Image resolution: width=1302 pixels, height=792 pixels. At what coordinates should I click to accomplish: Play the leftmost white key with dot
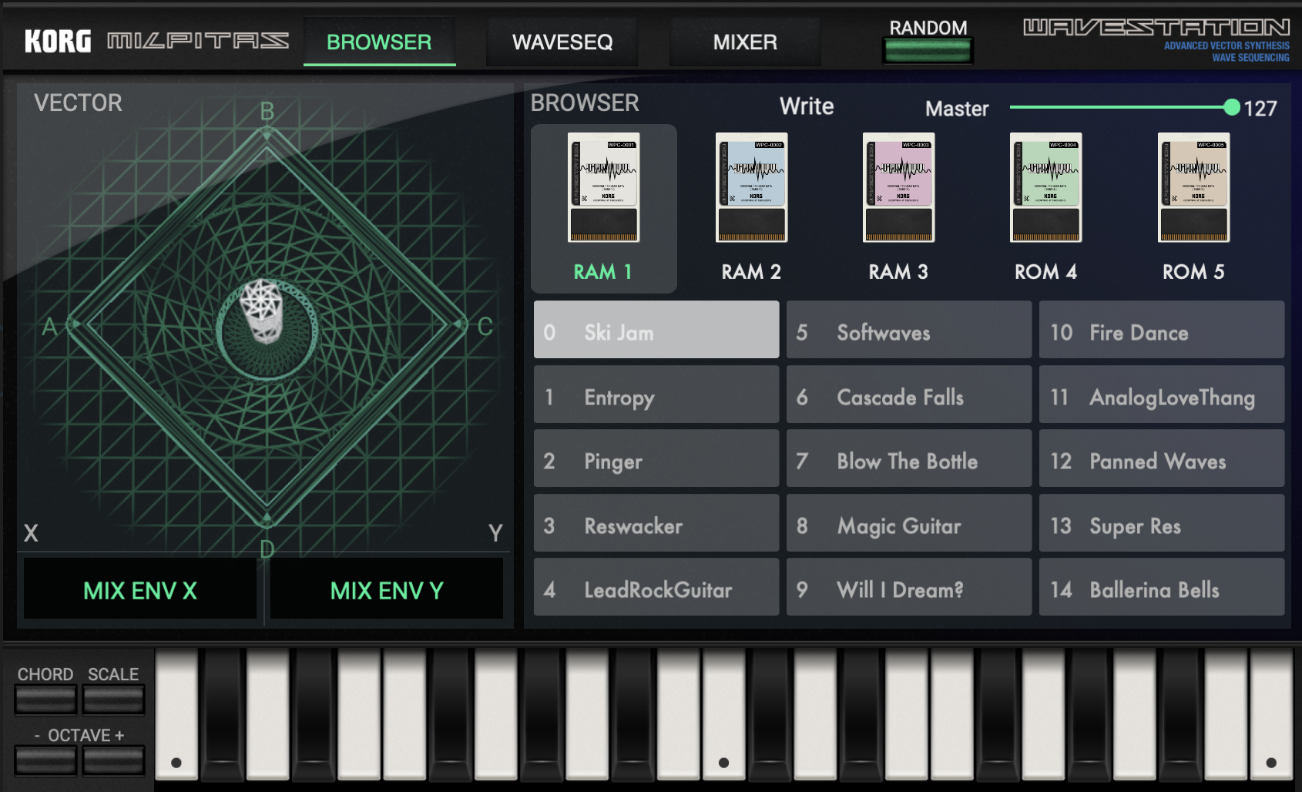point(176,715)
